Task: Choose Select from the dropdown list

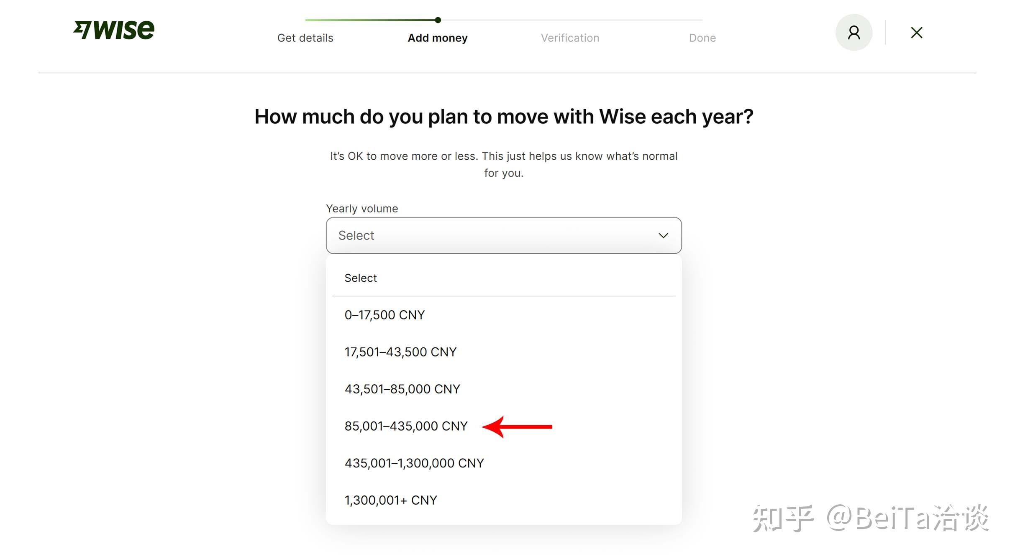Action: (x=360, y=278)
